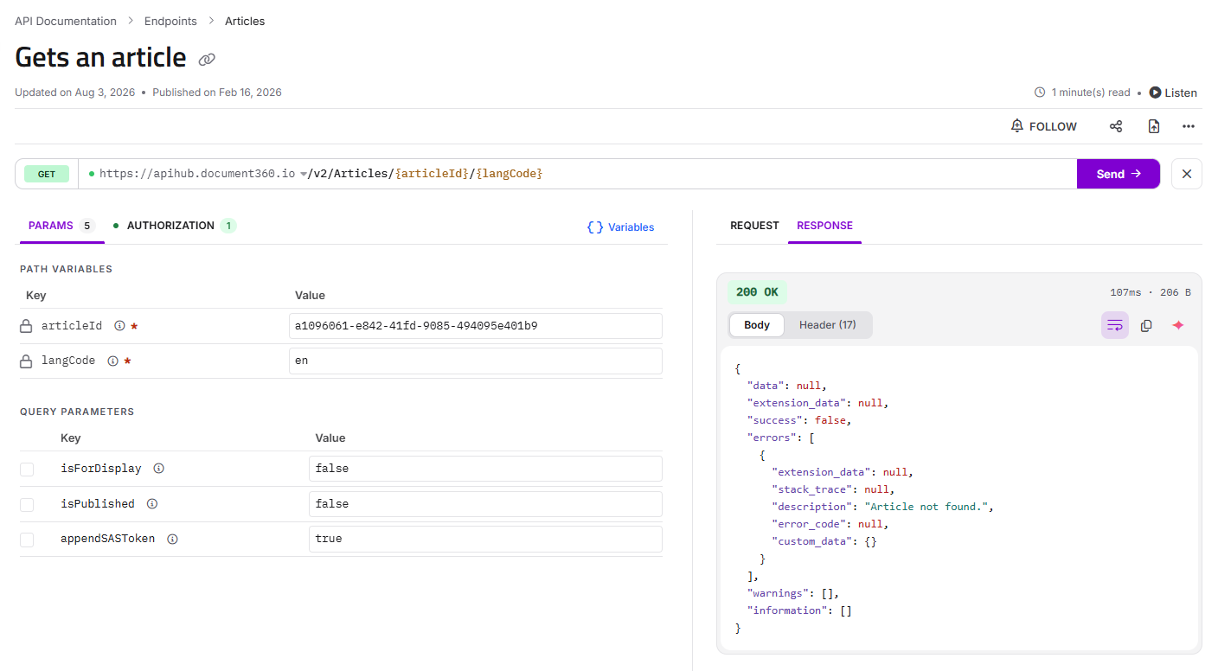Click the export document icon
The height and width of the screenshot is (671, 1218).
tap(1153, 126)
